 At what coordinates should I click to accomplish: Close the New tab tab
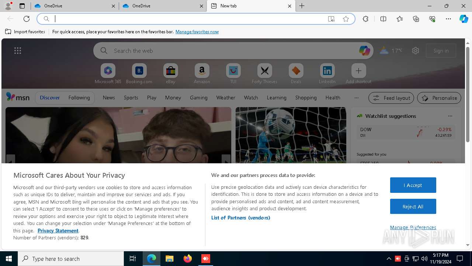coord(289,6)
